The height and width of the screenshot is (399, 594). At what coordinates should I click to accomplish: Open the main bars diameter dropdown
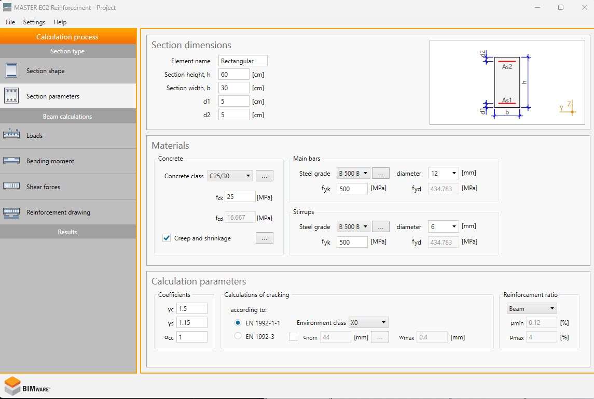[444, 174]
